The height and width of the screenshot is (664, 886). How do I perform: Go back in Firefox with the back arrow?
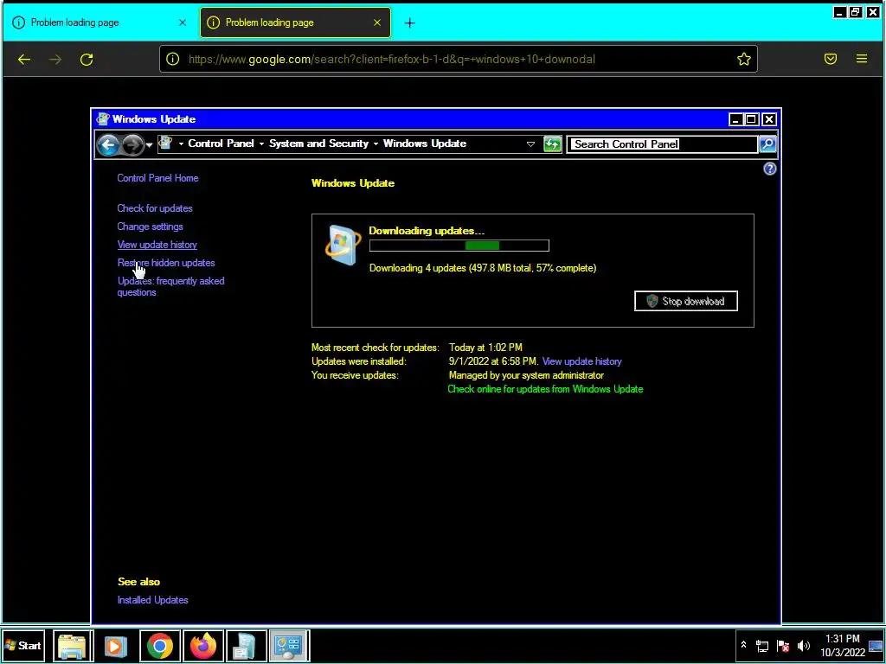23,60
